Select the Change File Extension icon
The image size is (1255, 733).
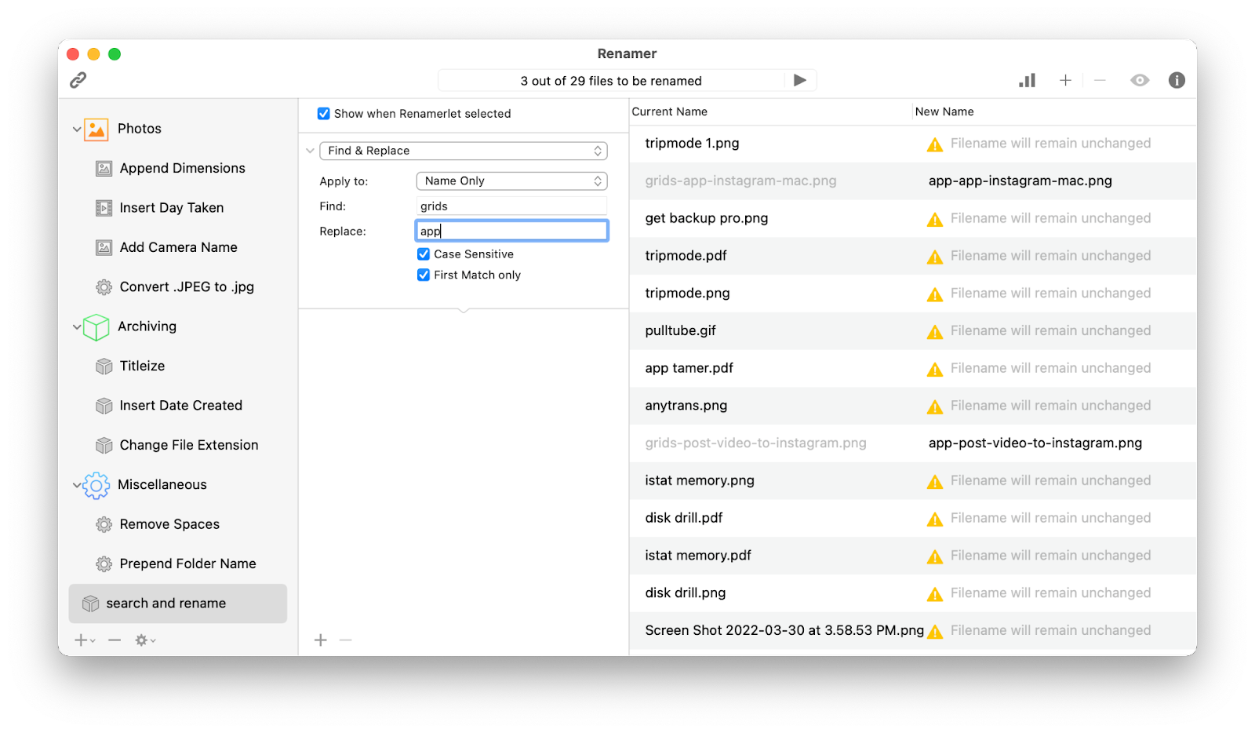click(104, 445)
